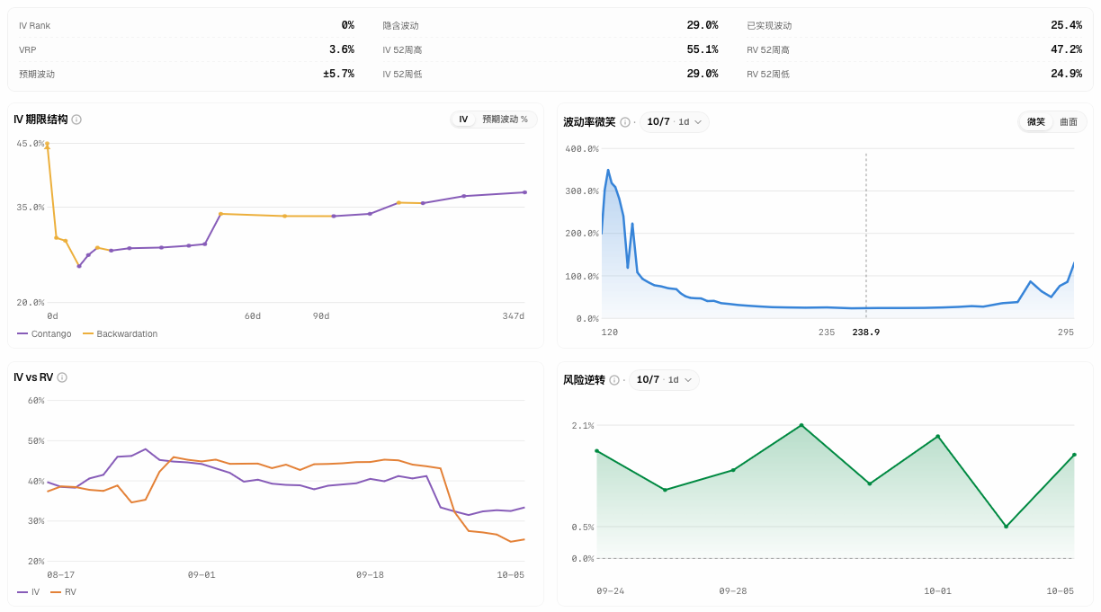1101x612 pixels.
Task: Click the 隐含波动 label
Action: (401, 26)
